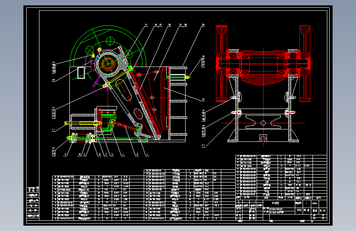Select the bottom center slot in front view

263,138
